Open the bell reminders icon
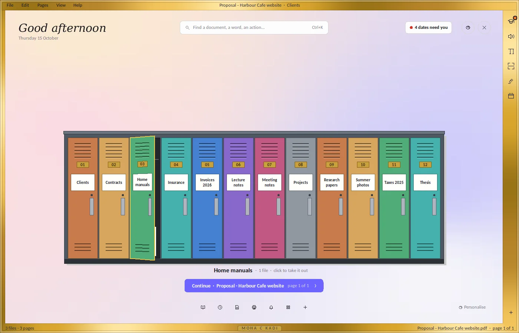This screenshot has width=519, height=333. coord(271,307)
